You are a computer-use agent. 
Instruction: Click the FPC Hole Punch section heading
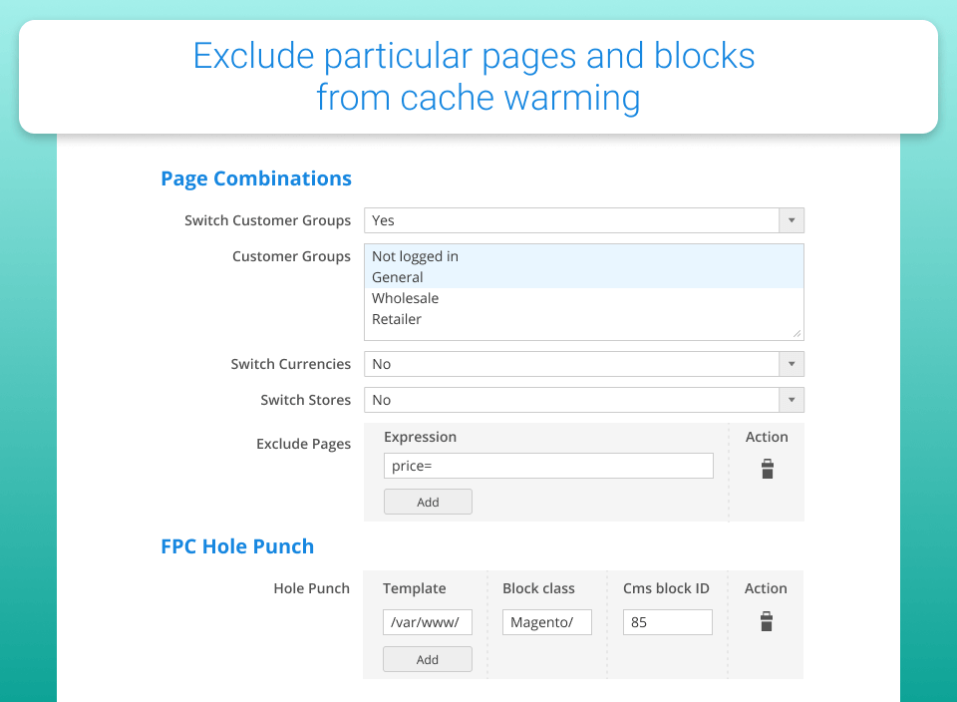[237, 546]
